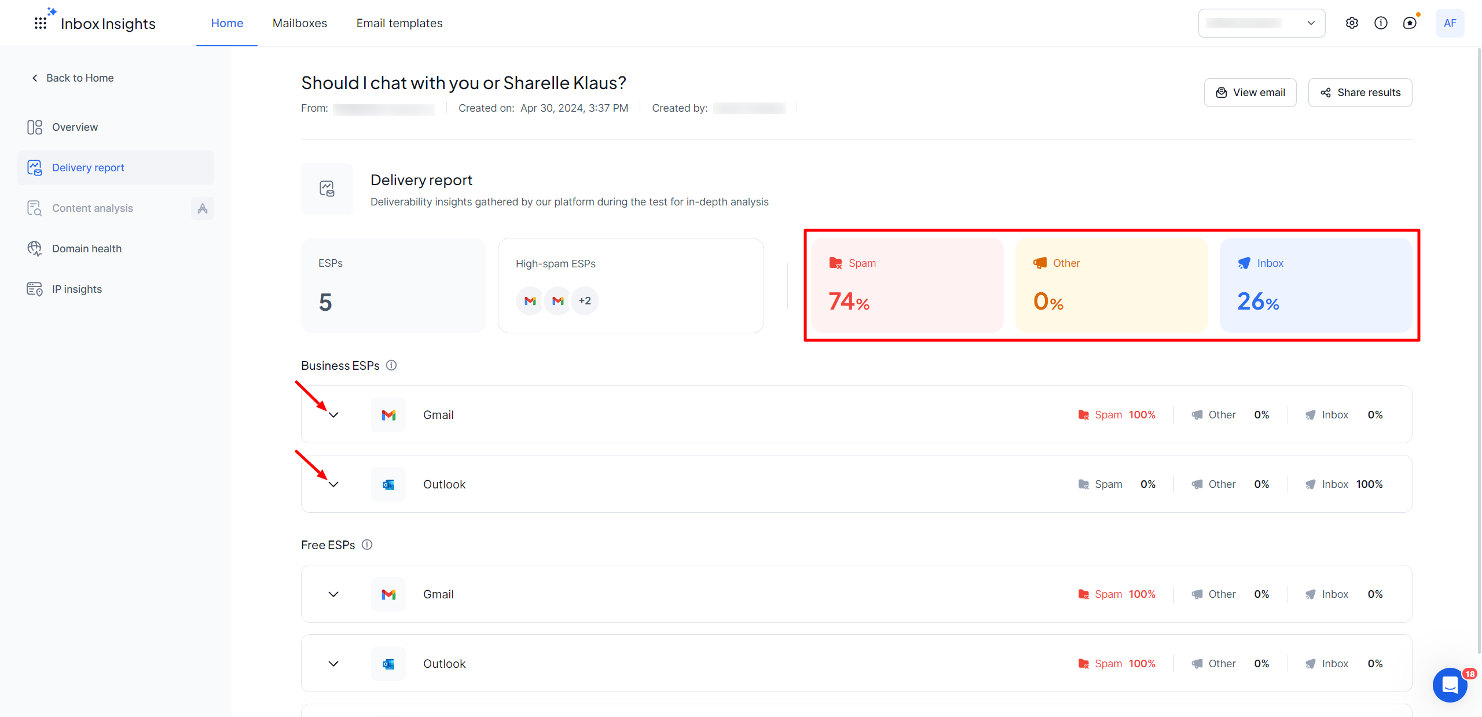Viewport: 1482px width, 717px height.
Task: Open the info circle icon in header
Action: (x=1381, y=23)
